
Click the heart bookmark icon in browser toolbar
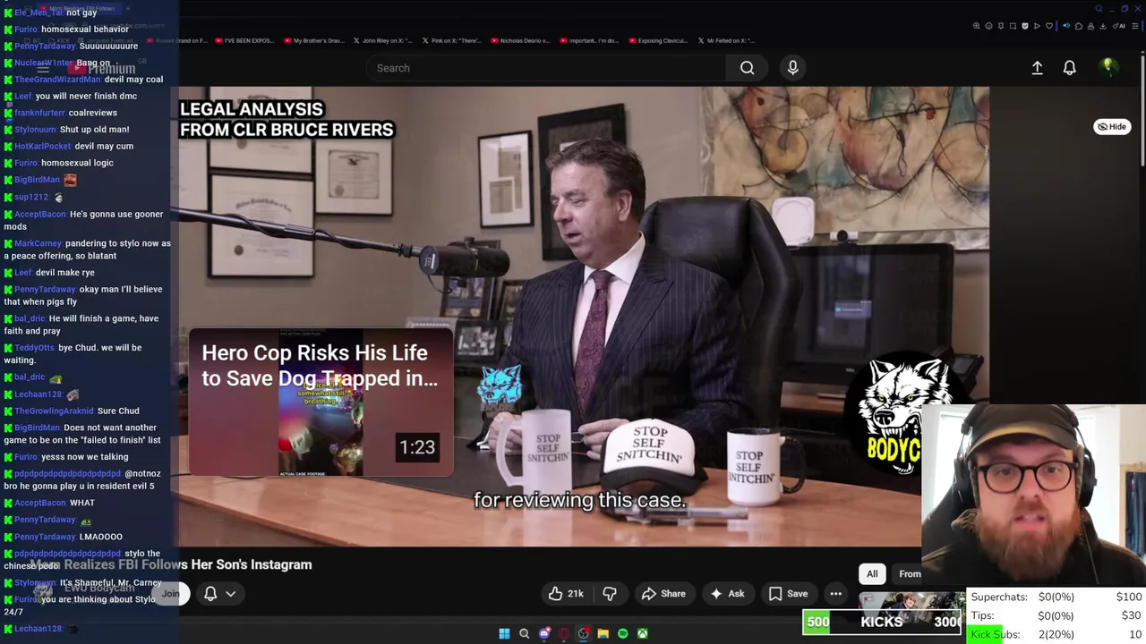pos(1049,26)
